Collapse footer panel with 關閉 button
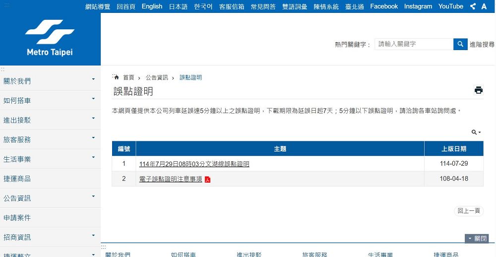The image size is (496, 257). point(477,239)
